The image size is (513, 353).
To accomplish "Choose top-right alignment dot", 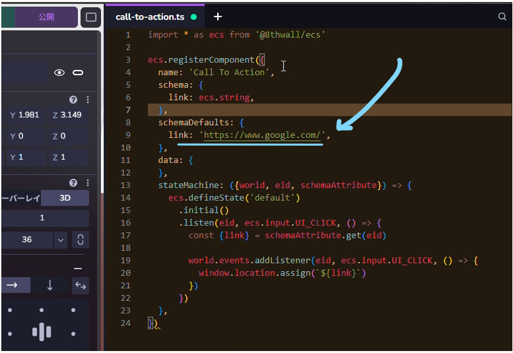I will 73,310.
